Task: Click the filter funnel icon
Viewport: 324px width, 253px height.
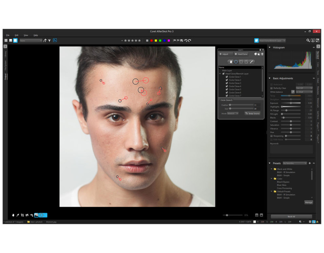Action: (49, 40)
